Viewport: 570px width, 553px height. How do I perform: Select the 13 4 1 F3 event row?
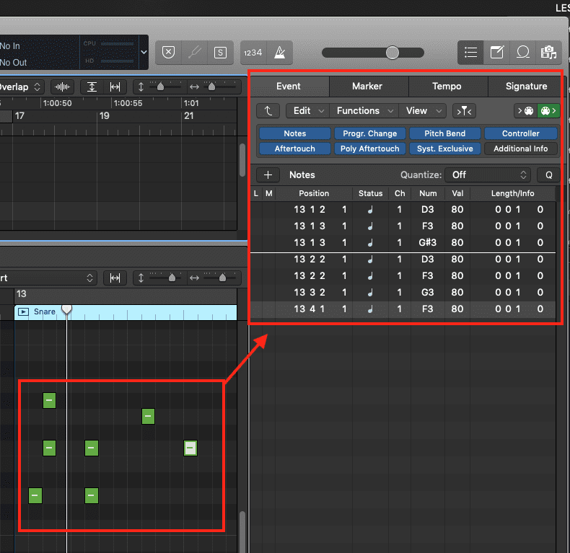click(403, 309)
